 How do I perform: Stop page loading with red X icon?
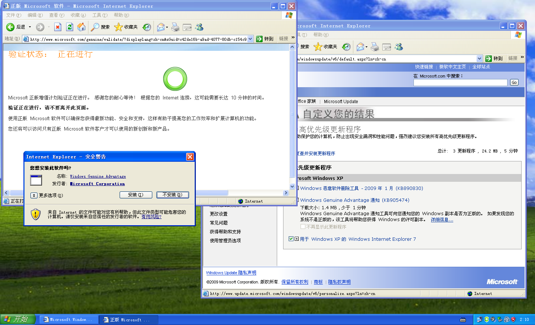[58, 27]
